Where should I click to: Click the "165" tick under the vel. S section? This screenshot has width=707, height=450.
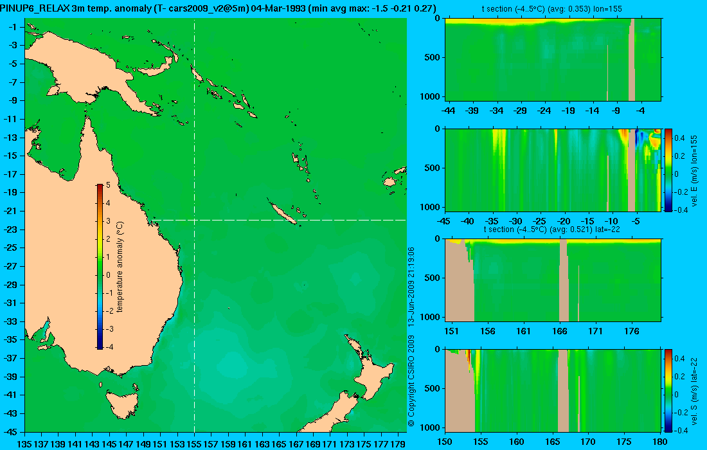click(x=552, y=442)
